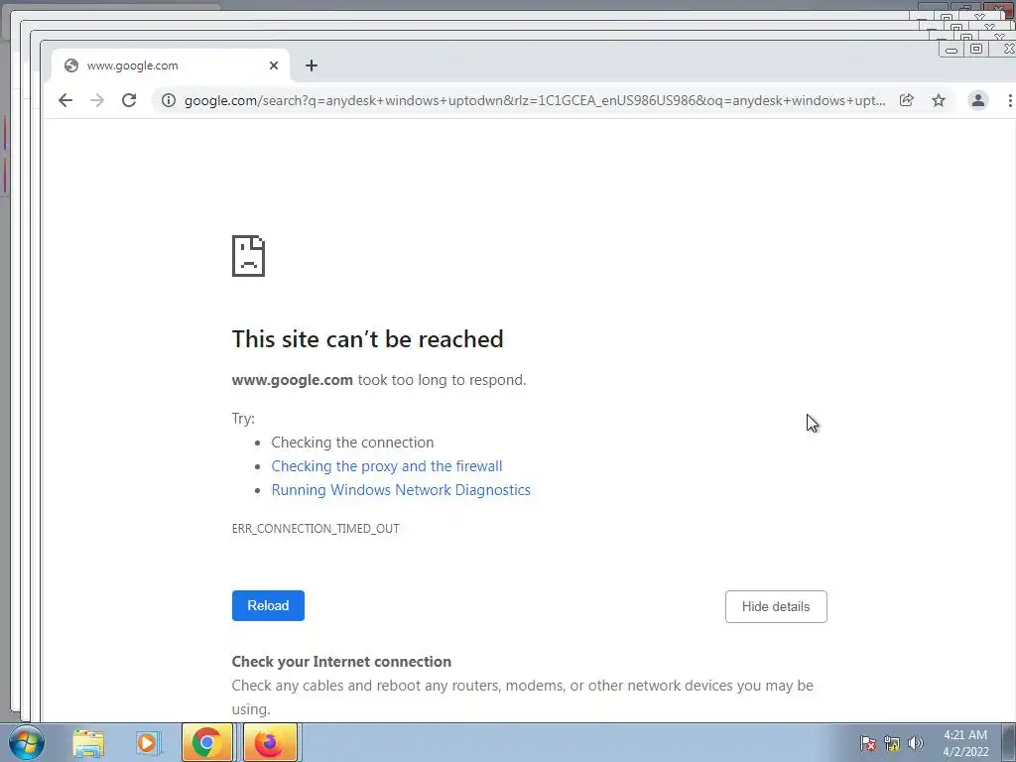Select the ERR_CONNECTION_TIMED_OUT text
The width and height of the screenshot is (1016, 762).
[316, 529]
